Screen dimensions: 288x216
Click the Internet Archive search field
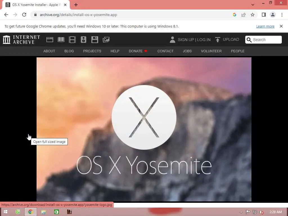(263, 40)
